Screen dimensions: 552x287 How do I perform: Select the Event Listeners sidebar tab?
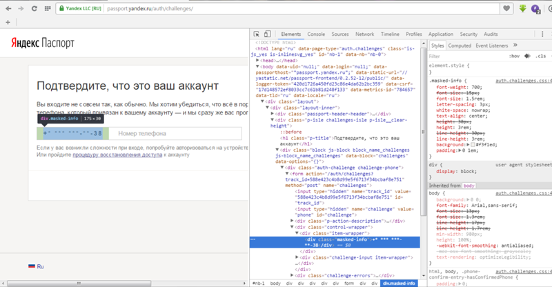point(492,46)
